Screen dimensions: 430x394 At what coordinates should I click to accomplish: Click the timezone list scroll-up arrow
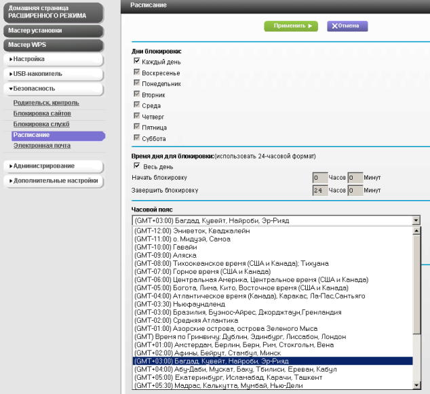pyautogui.click(x=416, y=231)
